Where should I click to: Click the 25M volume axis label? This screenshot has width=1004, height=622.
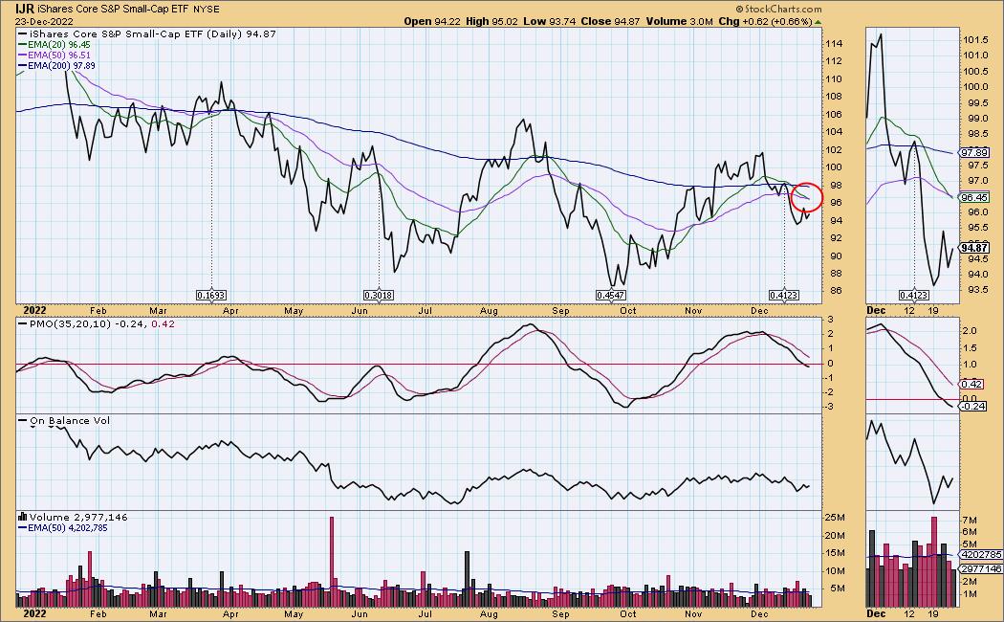(835, 518)
